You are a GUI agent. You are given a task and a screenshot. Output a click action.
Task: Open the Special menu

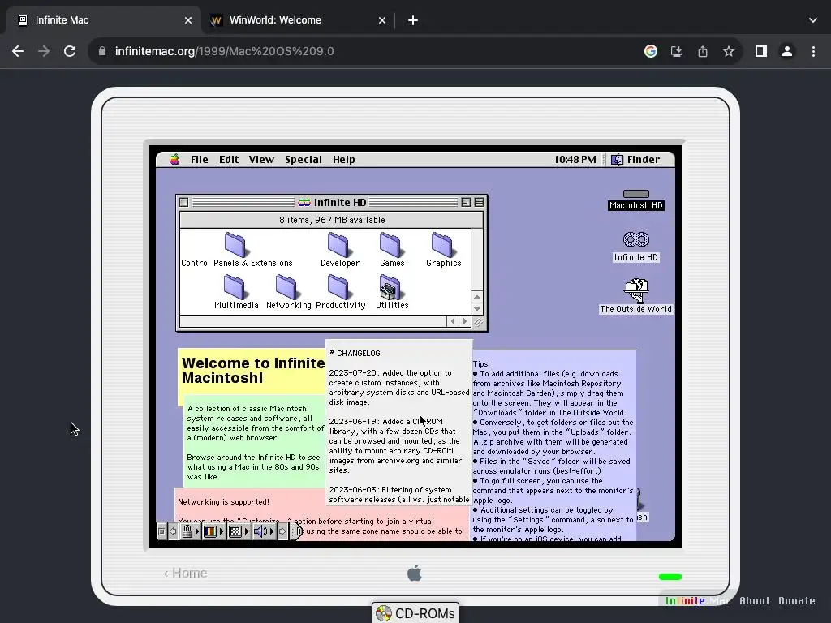[304, 160]
